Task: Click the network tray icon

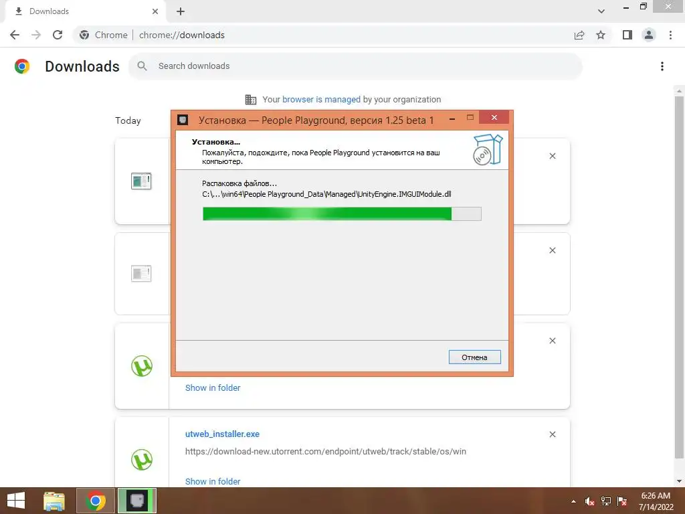Action: pos(606,501)
